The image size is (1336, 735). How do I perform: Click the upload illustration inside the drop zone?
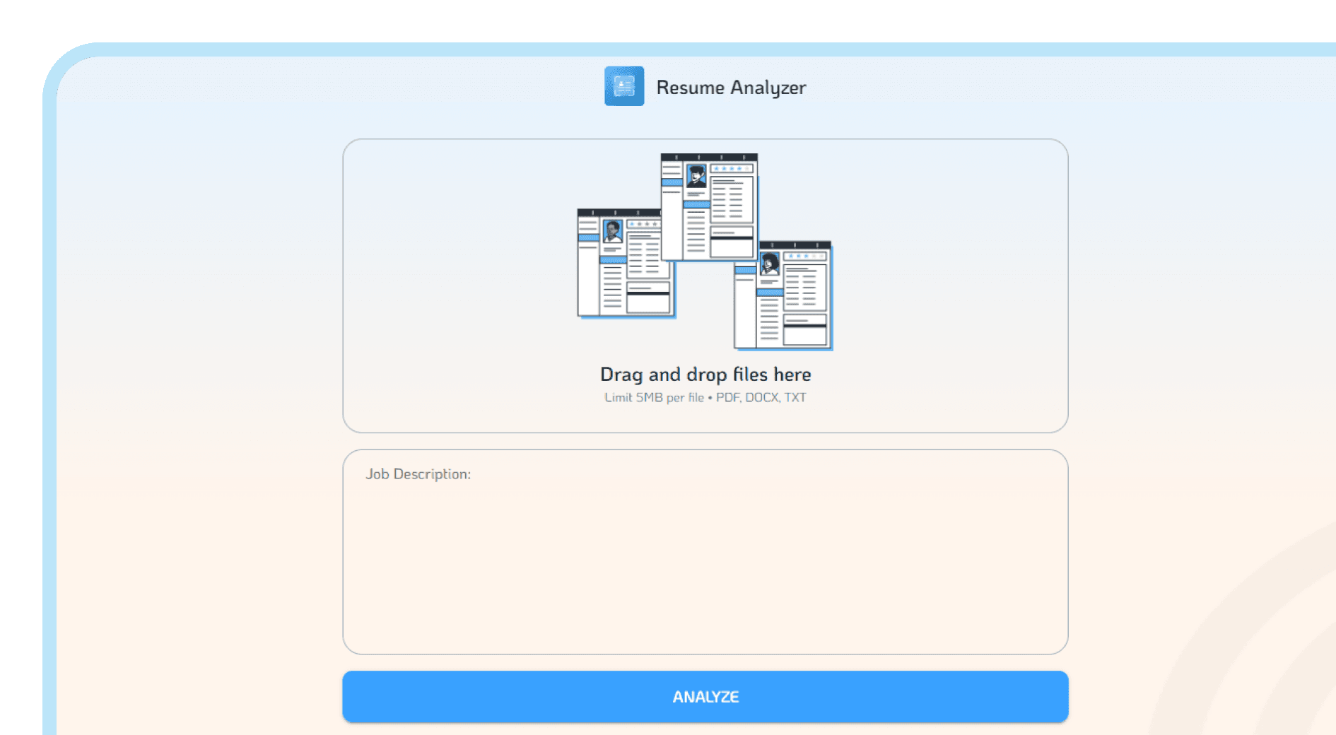pos(705,247)
